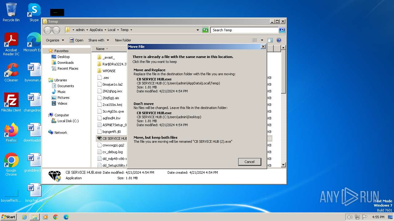Expand the admin breadcrumb arrow

[87, 30]
